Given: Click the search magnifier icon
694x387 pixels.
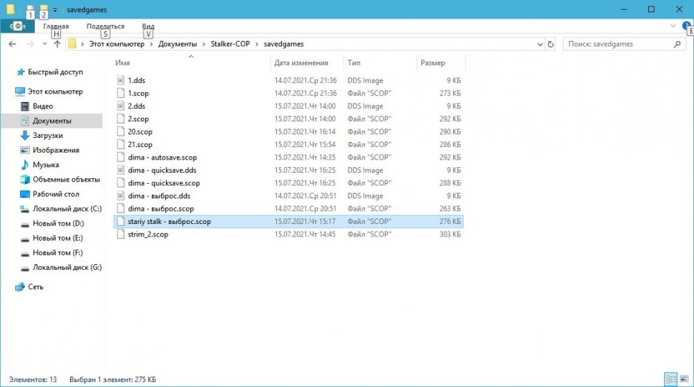Looking at the screenshot, I should (x=678, y=44).
